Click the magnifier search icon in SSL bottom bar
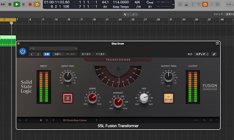 (x=211, y=120)
